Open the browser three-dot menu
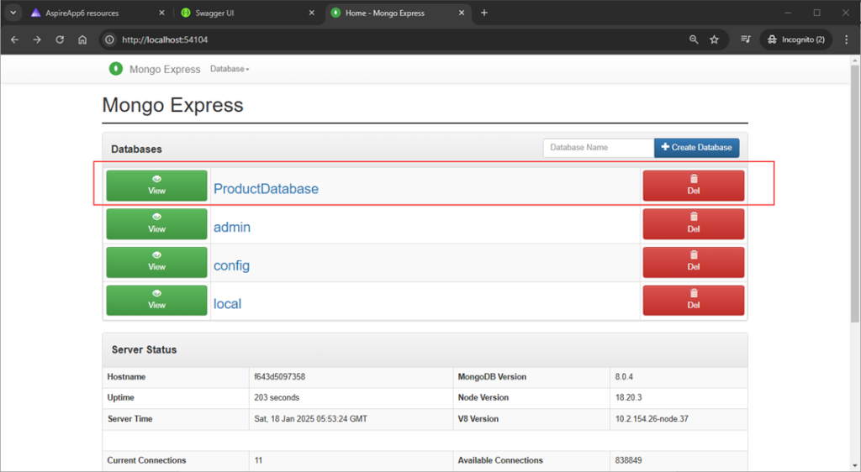The width and height of the screenshot is (861, 472). click(846, 39)
